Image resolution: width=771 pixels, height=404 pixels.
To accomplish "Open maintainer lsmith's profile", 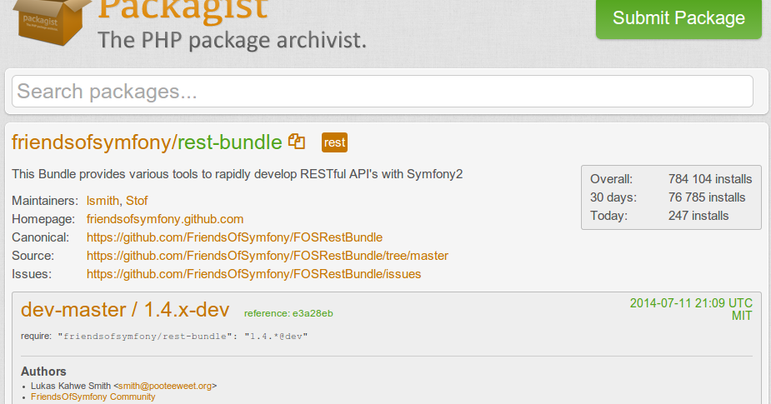I will click(103, 201).
